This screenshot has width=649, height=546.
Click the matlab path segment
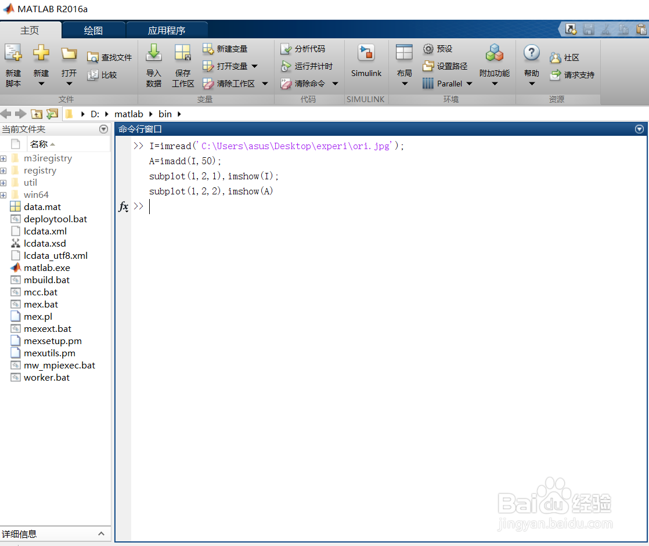[x=129, y=114]
